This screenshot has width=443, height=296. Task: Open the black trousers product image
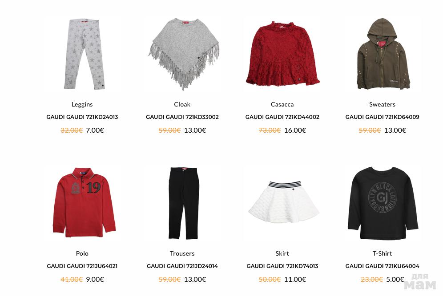182,203
